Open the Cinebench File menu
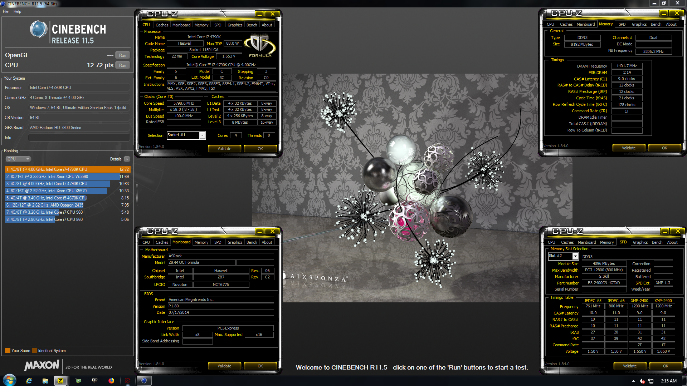687x386 pixels. (x=6, y=11)
